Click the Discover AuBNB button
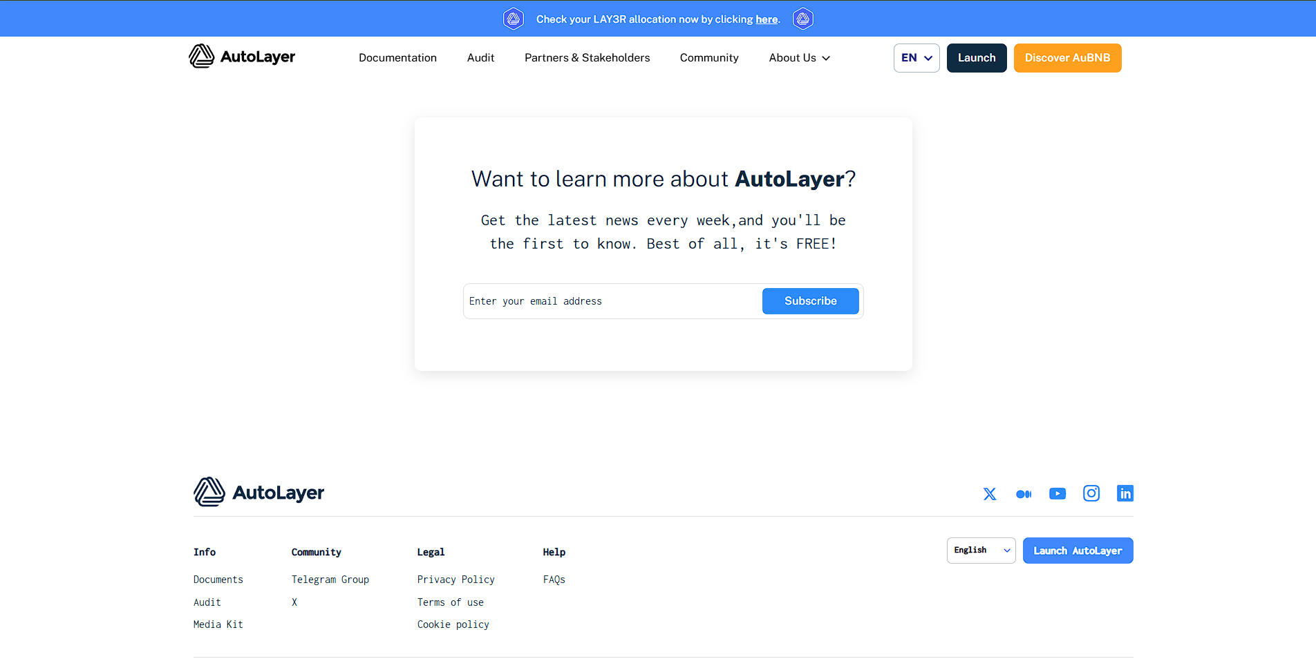This screenshot has width=1316, height=659. [x=1067, y=58]
